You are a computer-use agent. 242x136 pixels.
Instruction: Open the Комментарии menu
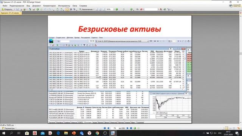(x=50, y=6)
